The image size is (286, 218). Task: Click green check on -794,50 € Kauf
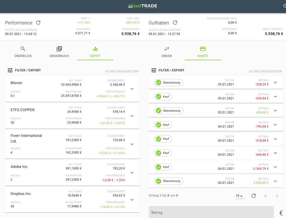(x=159, y=125)
